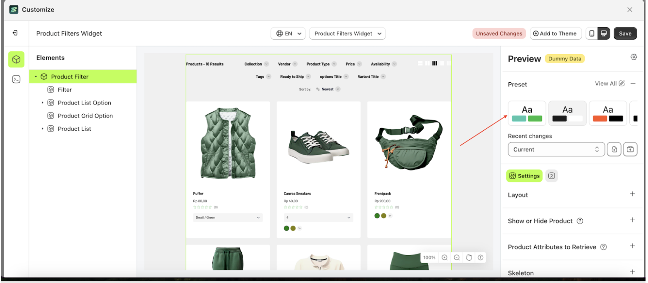Select the hand pan tool
The image size is (648, 283).
click(469, 257)
